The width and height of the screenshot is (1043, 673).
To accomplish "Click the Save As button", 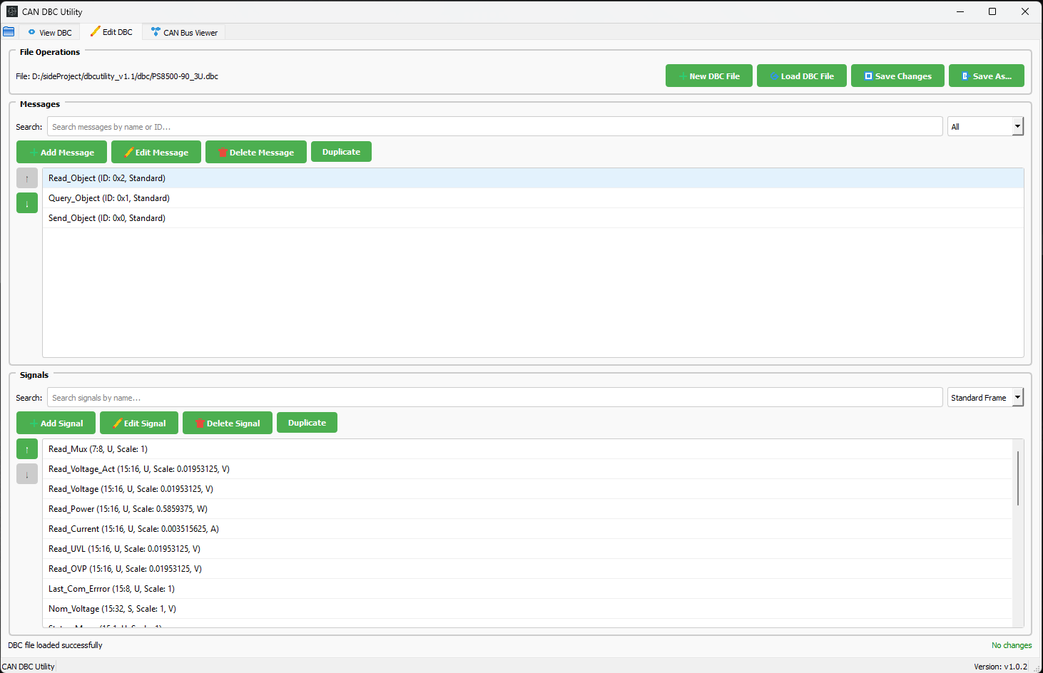I will [x=987, y=75].
